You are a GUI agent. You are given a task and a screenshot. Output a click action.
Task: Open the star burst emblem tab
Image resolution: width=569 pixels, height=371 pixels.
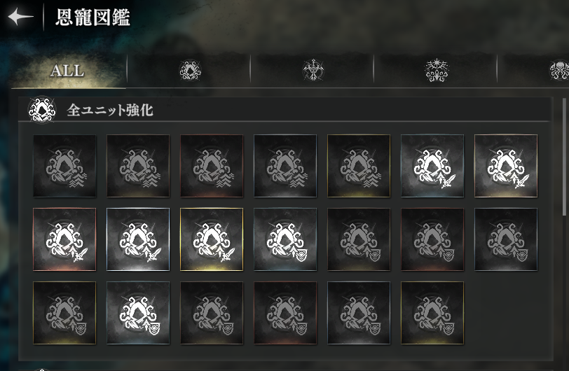[x=436, y=70]
